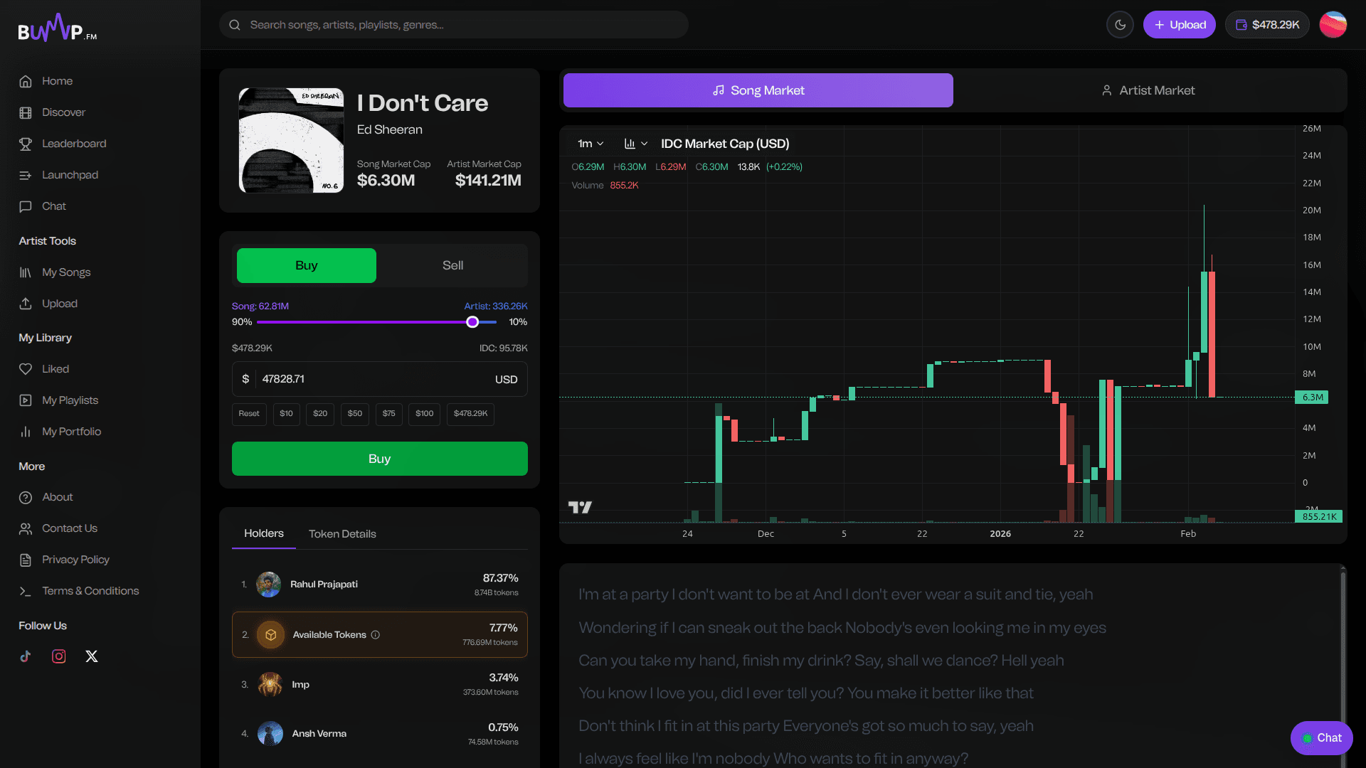The height and width of the screenshot is (768, 1366).
Task: Click the song/artist allocation slider handle
Action: click(472, 322)
